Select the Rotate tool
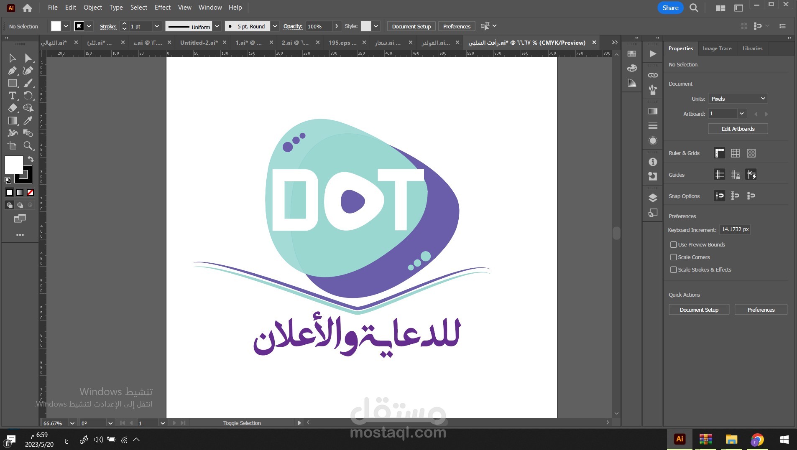 [28, 96]
